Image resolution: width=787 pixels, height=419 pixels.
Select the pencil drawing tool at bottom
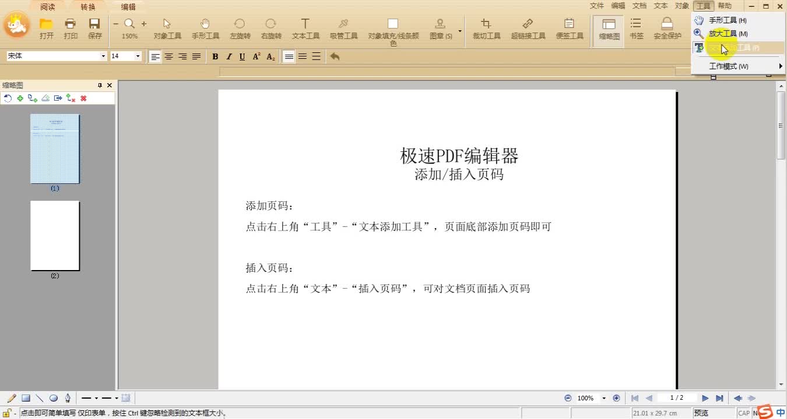pyautogui.click(x=11, y=398)
